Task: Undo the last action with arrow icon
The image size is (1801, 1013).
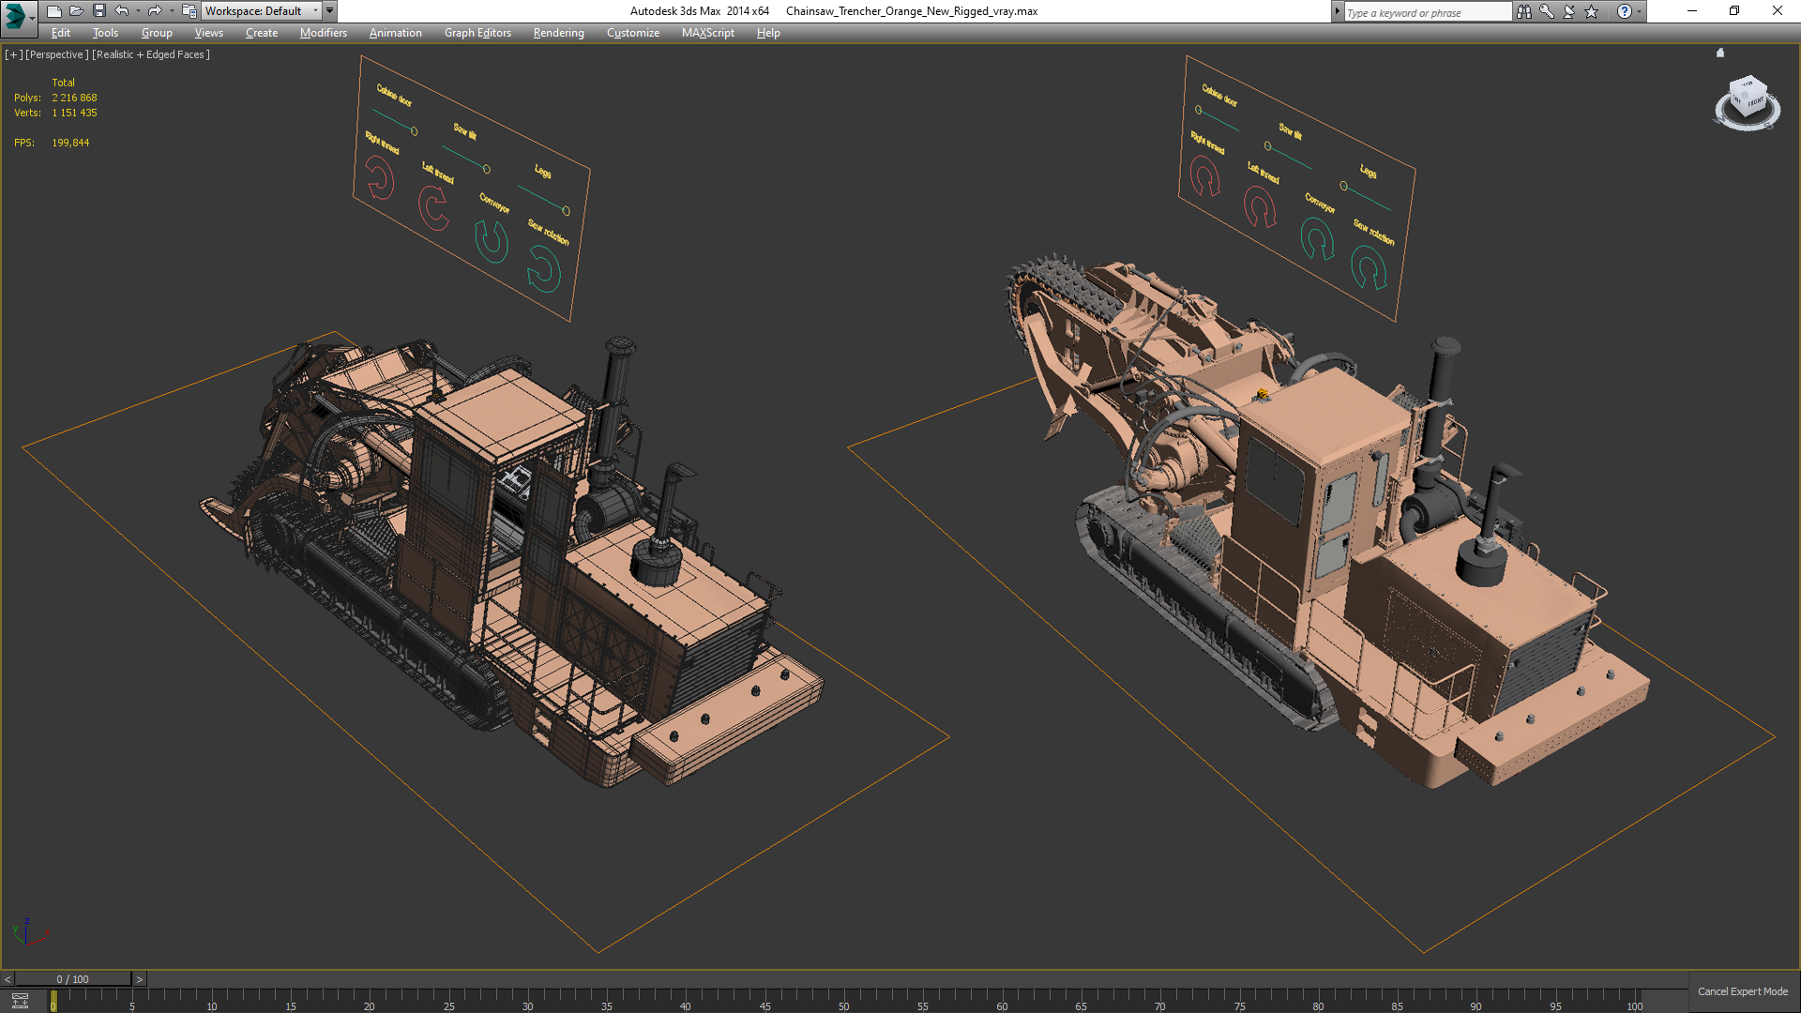Action: [x=122, y=11]
